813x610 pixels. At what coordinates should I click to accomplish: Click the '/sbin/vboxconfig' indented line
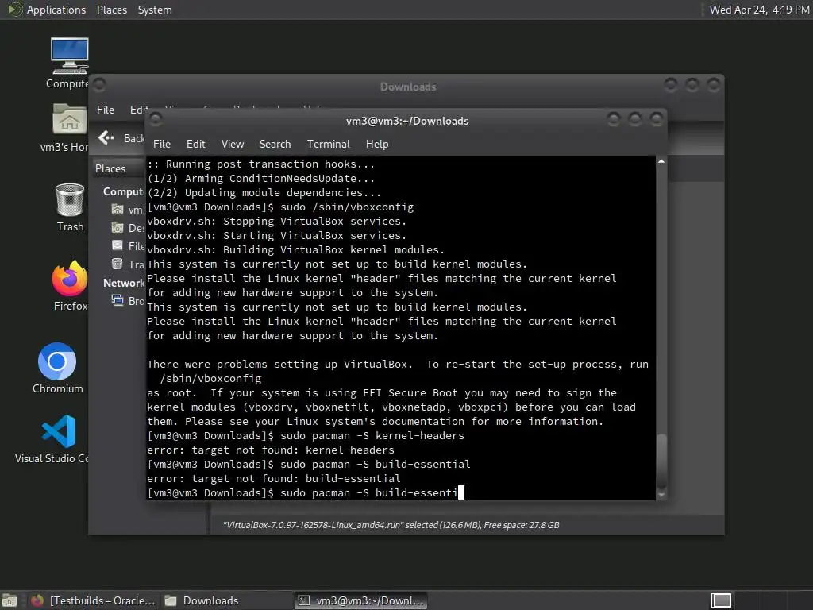(210, 378)
